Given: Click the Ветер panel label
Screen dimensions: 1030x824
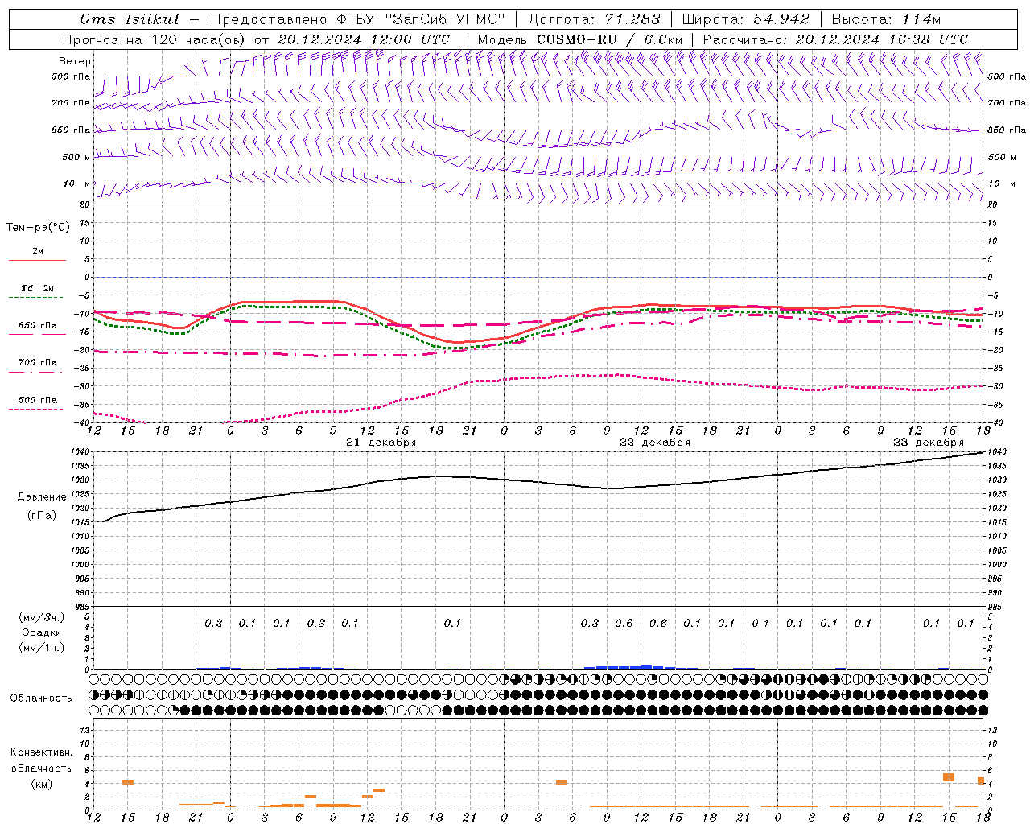Looking at the screenshot, I should coord(75,61).
